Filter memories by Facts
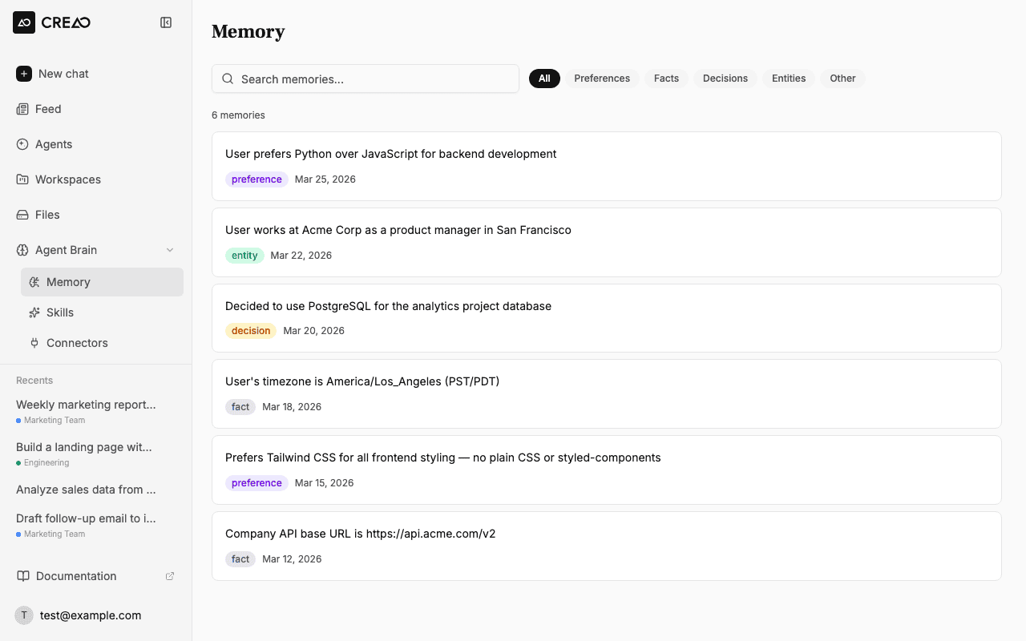 (x=666, y=79)
